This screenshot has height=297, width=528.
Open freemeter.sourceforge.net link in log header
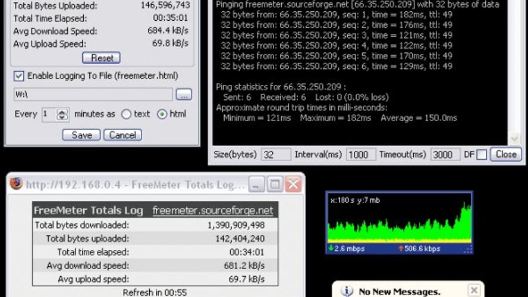click(x=212, y=210)
